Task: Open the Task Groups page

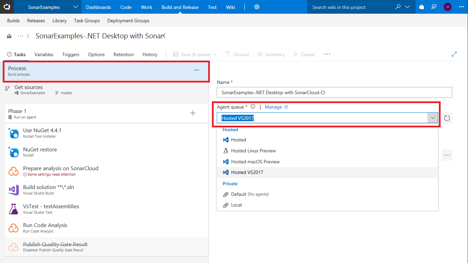Action: pyautogui.click(x=87, y=21)
